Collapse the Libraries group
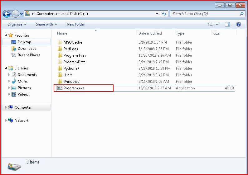The width and height of the screenshot is (248, 175). pos(6,68)
